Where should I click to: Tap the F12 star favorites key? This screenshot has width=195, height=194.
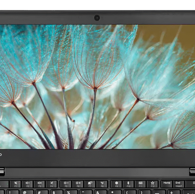(x=152, y=184)
